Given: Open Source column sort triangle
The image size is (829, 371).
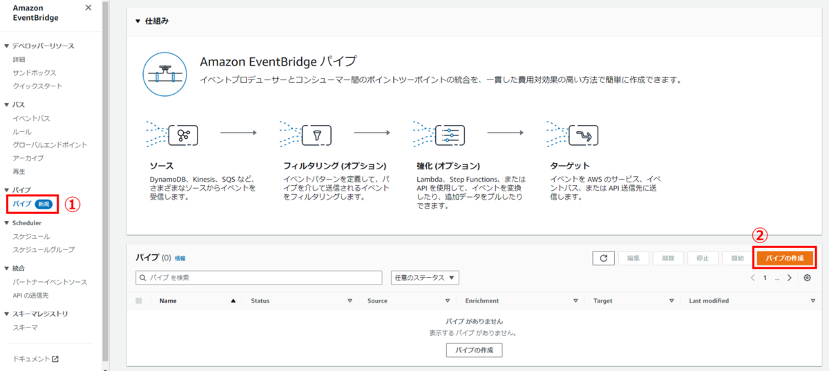Looking at the screenshot, I should tap(448, 301).
